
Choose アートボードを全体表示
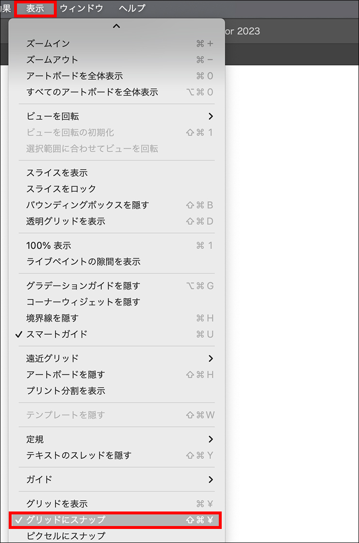(74, 76)
